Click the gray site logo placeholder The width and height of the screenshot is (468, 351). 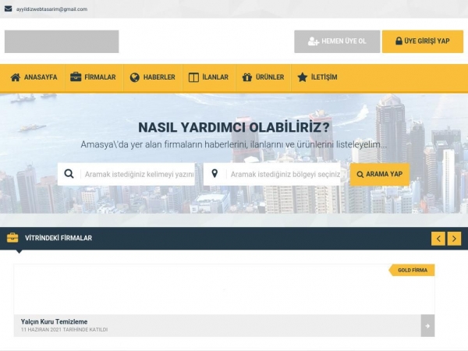point(62,41)
